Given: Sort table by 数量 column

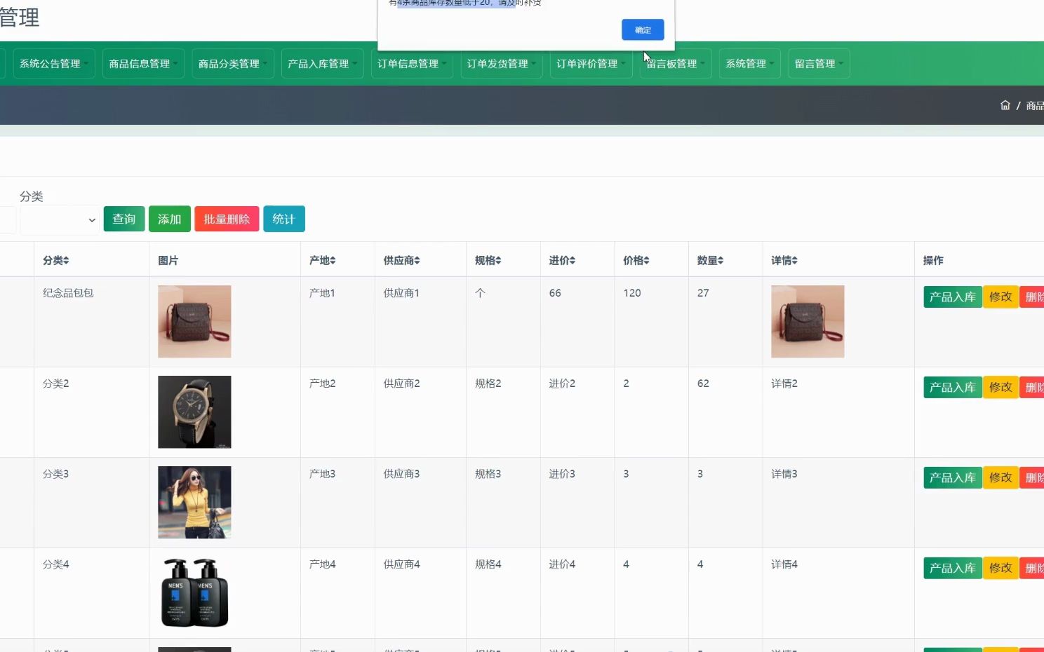Looking at the screenshot, I should [711, 260].
